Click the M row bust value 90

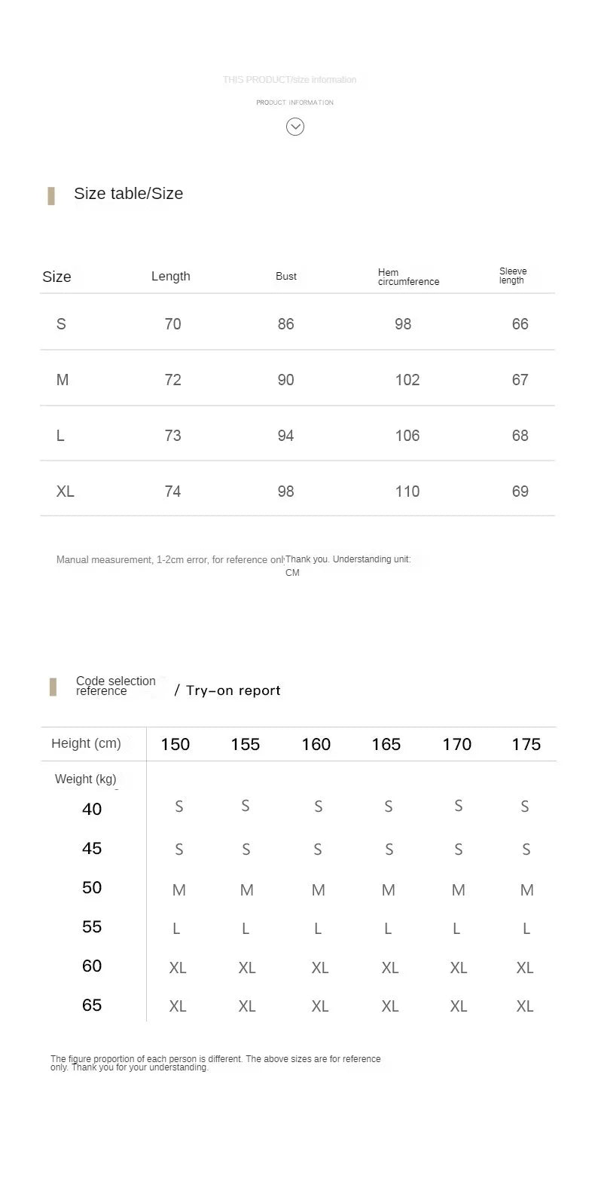coord(286,380)
